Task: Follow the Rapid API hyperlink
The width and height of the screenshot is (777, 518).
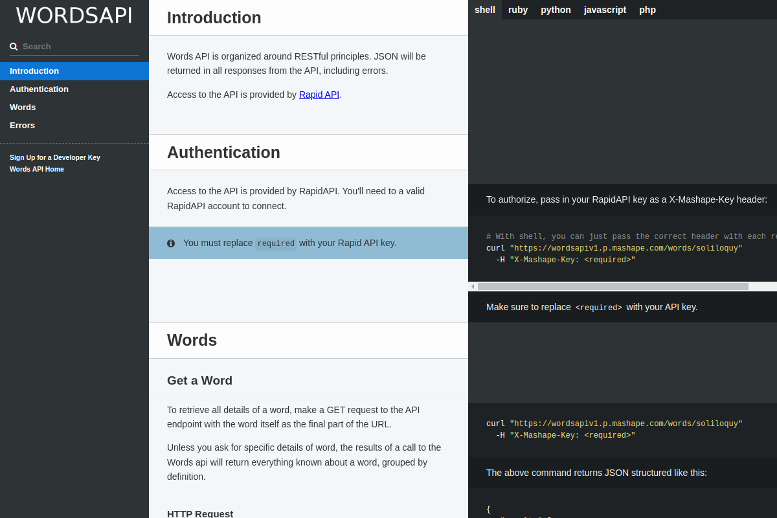Action: coord(319,95)
